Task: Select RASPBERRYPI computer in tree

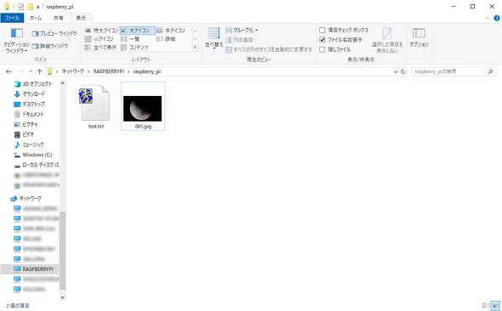Action: (33, 269)
